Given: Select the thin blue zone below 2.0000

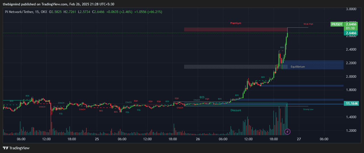Looking at the screenshot, I should click(302, 86).
